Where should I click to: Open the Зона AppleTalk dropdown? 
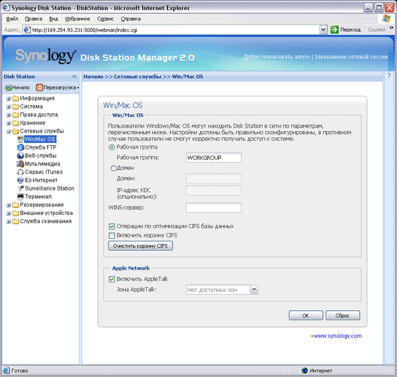pos(254,290)
